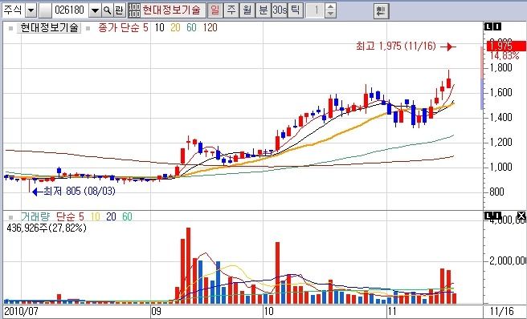Decrease interval with the down stepper arrow
The image size is (527, 319).
coord(331,14)
